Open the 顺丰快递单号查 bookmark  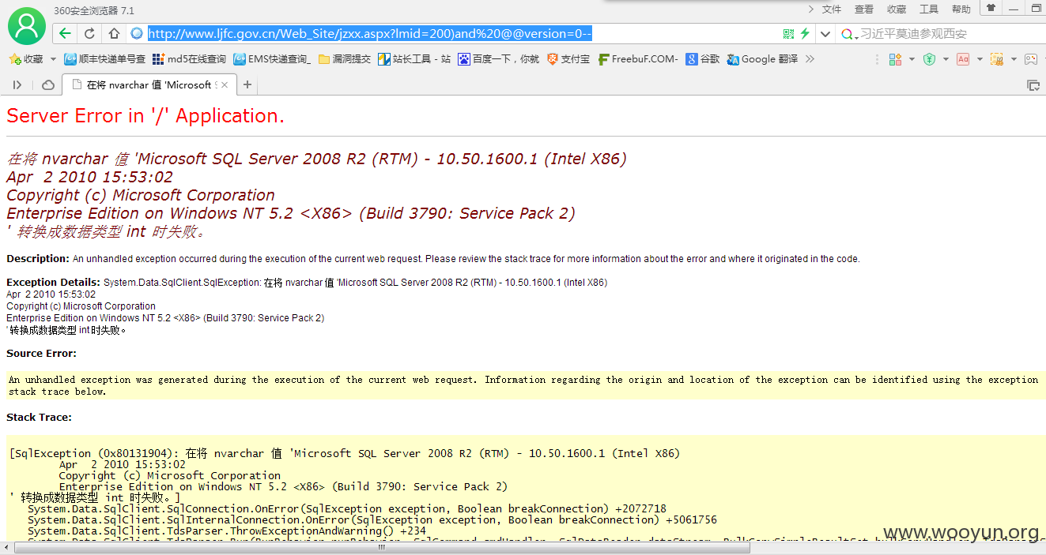tap(105, 59)
